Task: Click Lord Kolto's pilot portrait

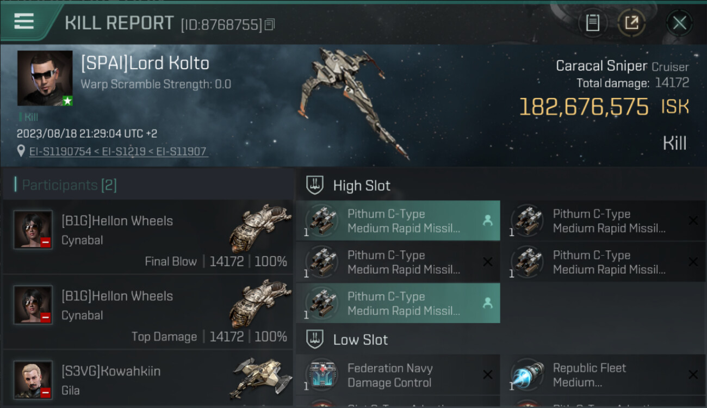Action: click(x=45, y=78)
